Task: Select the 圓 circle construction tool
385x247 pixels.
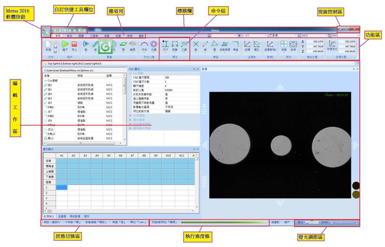Action: (x=215, y=46)
